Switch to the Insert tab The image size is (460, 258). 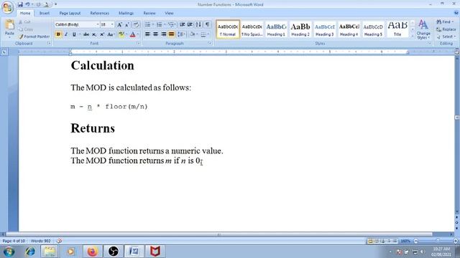[x=45, y=13]
